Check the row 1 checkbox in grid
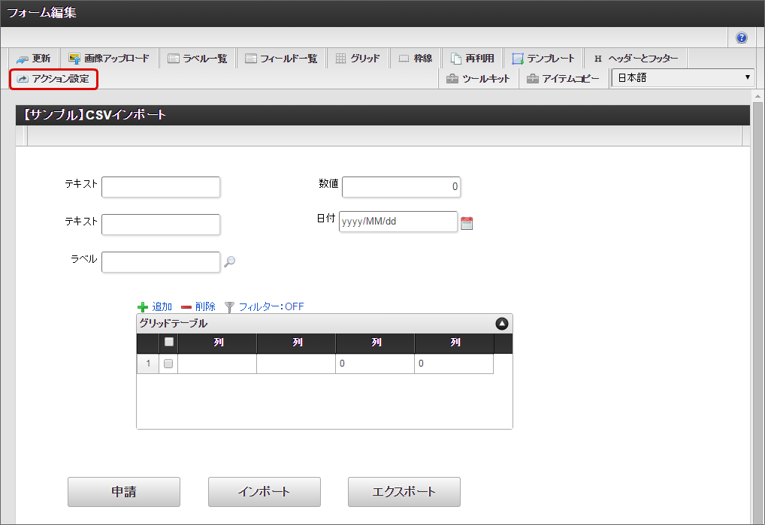 [168, 364]
